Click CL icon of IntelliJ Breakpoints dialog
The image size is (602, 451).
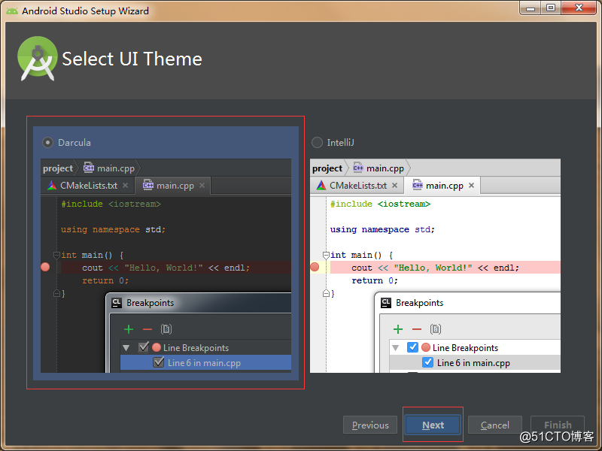(386, 303)
